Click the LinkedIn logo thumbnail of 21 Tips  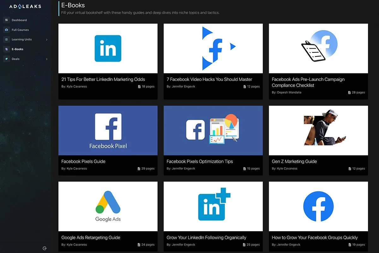pos(108,48)
